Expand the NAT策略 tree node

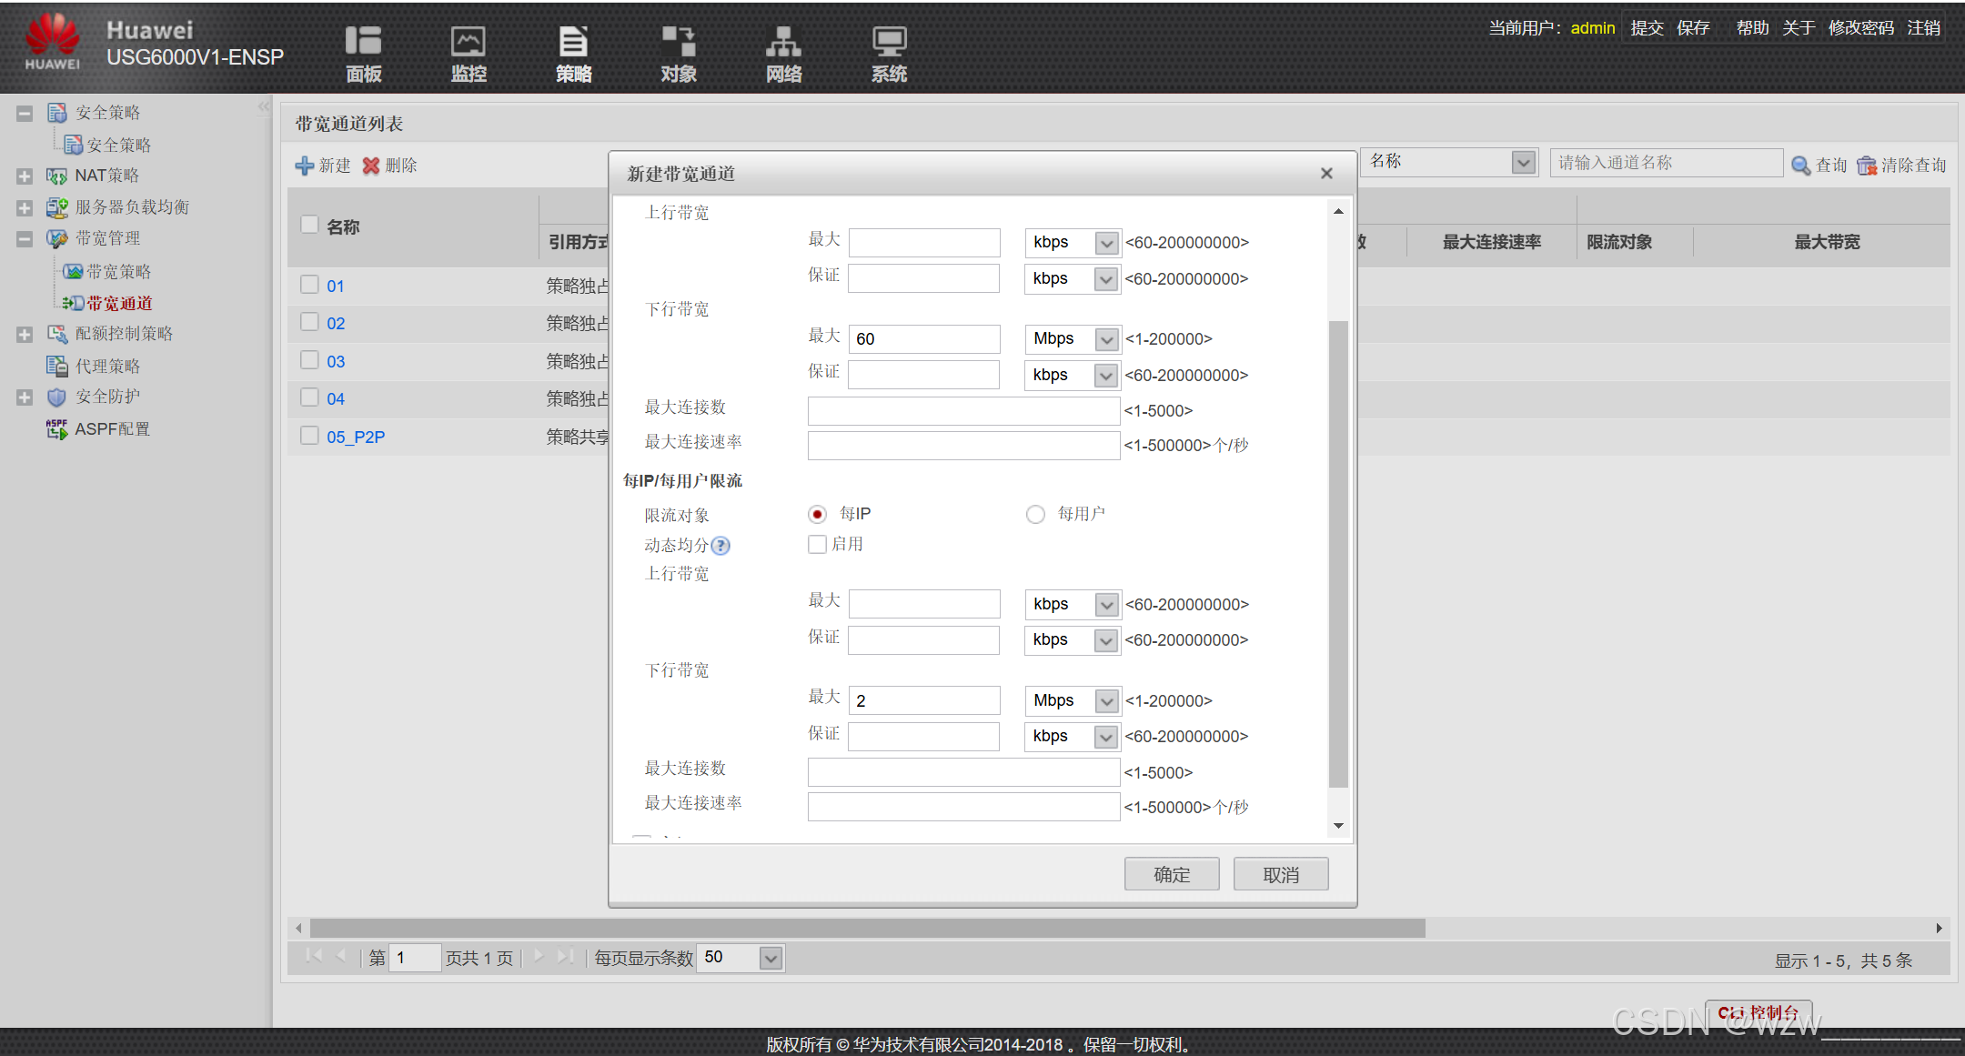[x=25, y=176]
